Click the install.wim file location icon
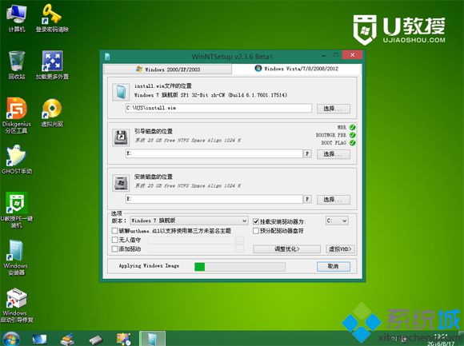 [x=121, y=92]
